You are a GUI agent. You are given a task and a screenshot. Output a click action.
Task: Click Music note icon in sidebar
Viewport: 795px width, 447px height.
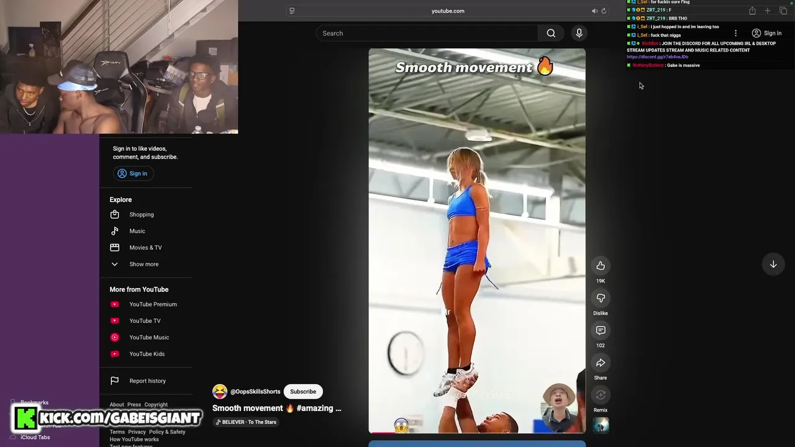114,231
